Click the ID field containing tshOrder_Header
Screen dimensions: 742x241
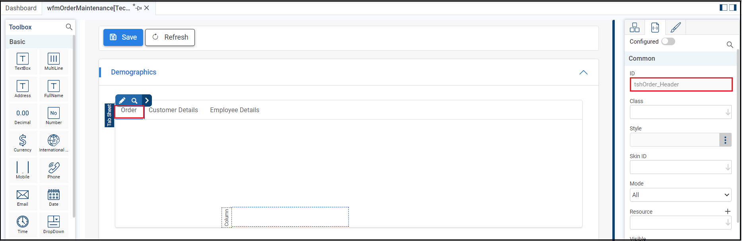pos(680,84)
